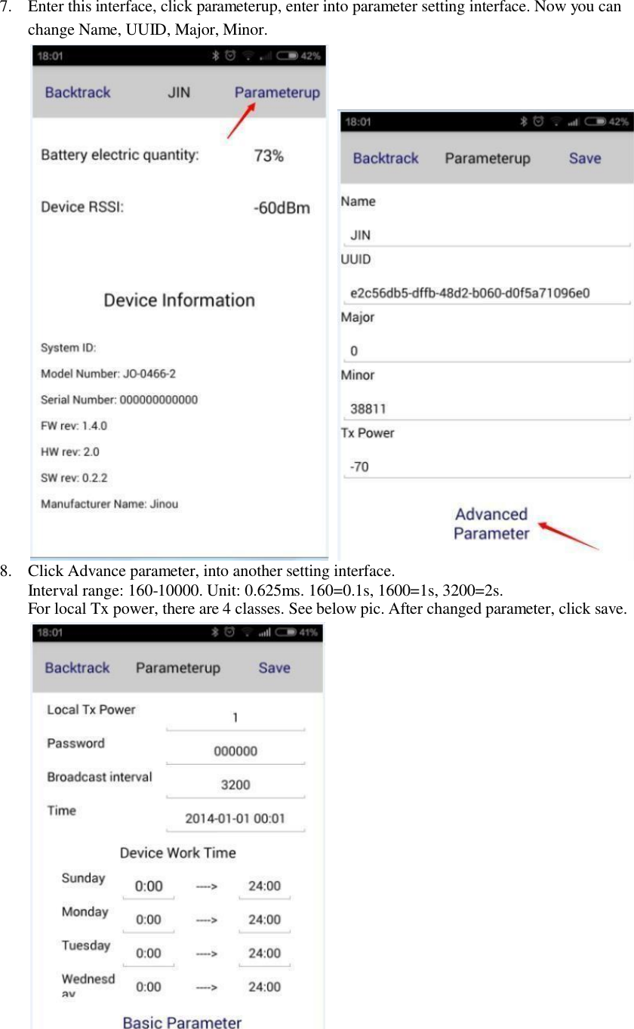
Task: Select the Minor field showing 38811
Action: 486,409
